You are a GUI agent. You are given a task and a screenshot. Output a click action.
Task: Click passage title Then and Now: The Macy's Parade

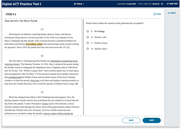click(21, 21)
